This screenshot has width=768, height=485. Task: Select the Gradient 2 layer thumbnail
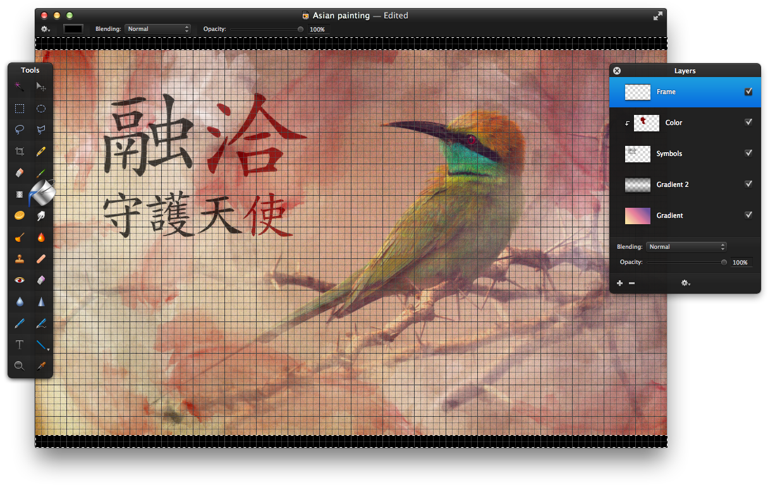coord(638,184)
